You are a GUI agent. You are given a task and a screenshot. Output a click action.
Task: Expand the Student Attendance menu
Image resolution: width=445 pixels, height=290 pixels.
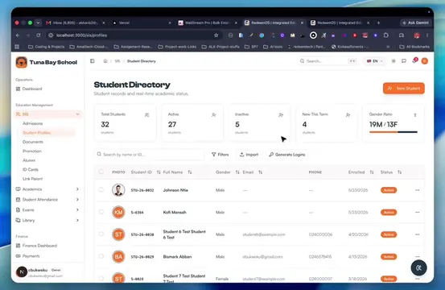77,200
